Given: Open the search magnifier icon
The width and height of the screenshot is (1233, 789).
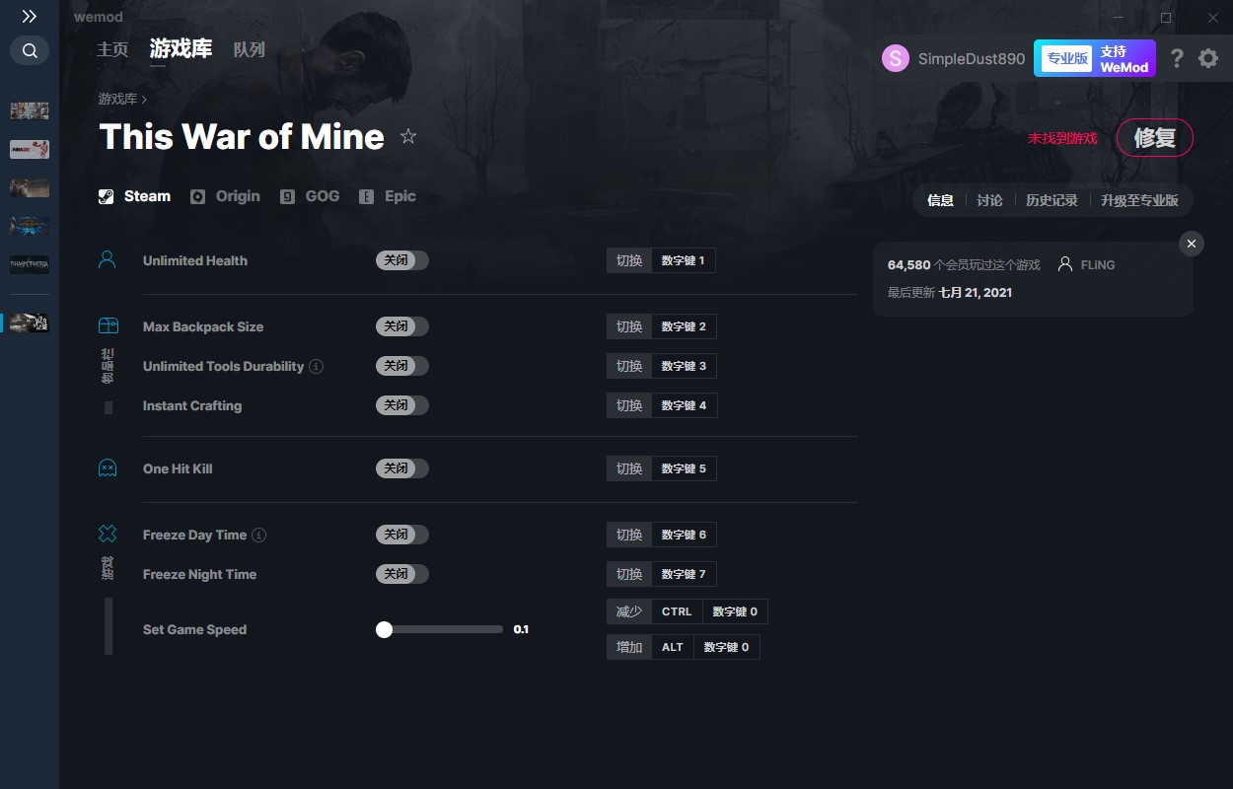Looking at the screenshot, I should 30,50.
